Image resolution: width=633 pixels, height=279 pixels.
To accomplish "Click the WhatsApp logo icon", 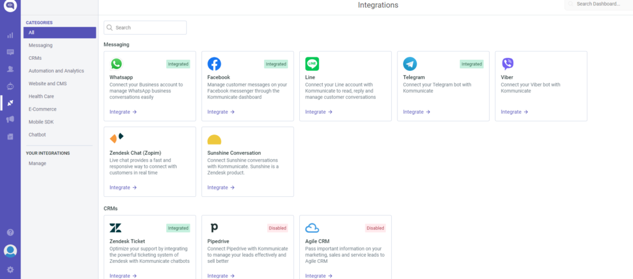I will [116, 64].
